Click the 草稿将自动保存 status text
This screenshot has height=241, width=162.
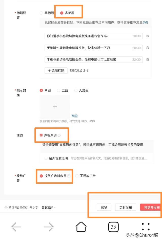click(x=18, y=208)
